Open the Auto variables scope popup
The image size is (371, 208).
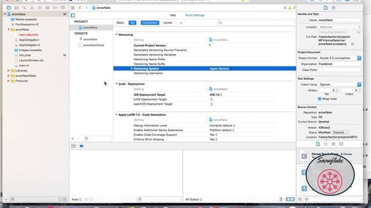point(77,199)
